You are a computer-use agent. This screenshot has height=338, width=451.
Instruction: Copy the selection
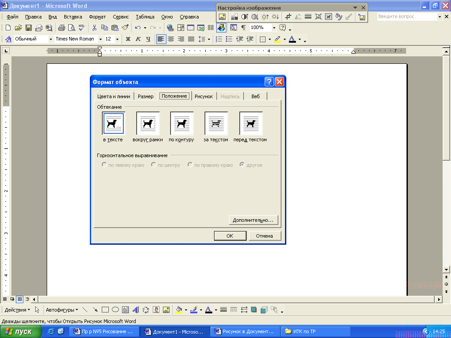(104, 28)
